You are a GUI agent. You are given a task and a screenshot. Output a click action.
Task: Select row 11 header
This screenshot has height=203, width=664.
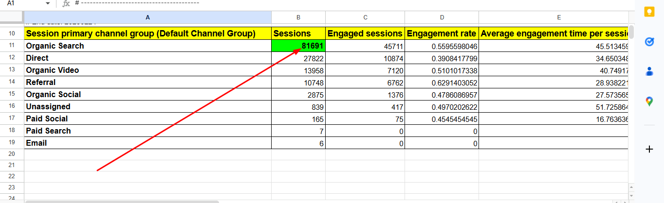click(12, 46)
